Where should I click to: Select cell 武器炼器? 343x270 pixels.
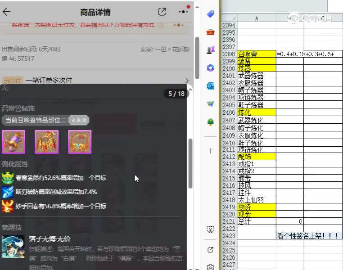point(257,76)
